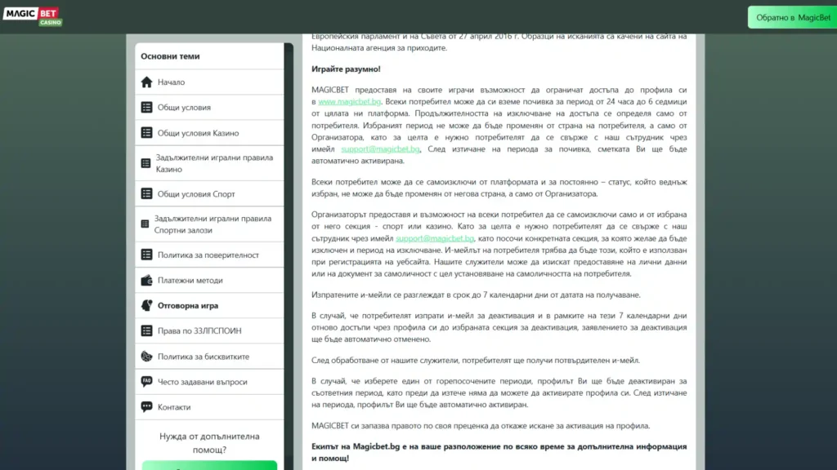Click the MagicBet Casino logo
Viewport: 837px width, 470px height.
coord(33,16)
